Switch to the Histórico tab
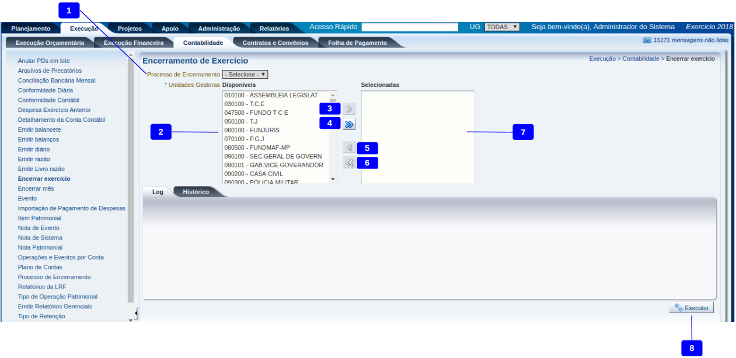 pos(196,192)
